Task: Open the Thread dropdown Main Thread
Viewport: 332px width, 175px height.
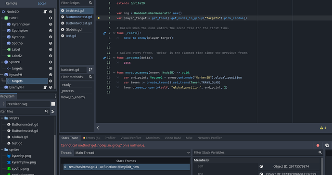Action: point(132,152)
